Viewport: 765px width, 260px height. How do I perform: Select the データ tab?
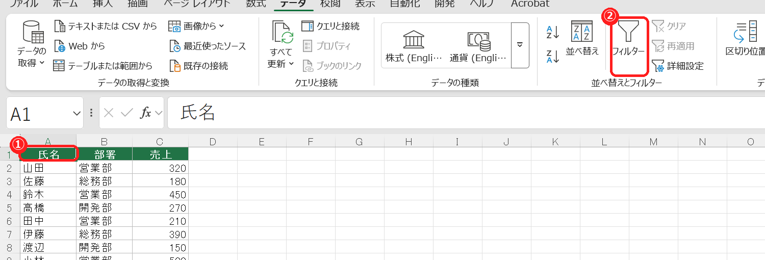pos(293,4)
